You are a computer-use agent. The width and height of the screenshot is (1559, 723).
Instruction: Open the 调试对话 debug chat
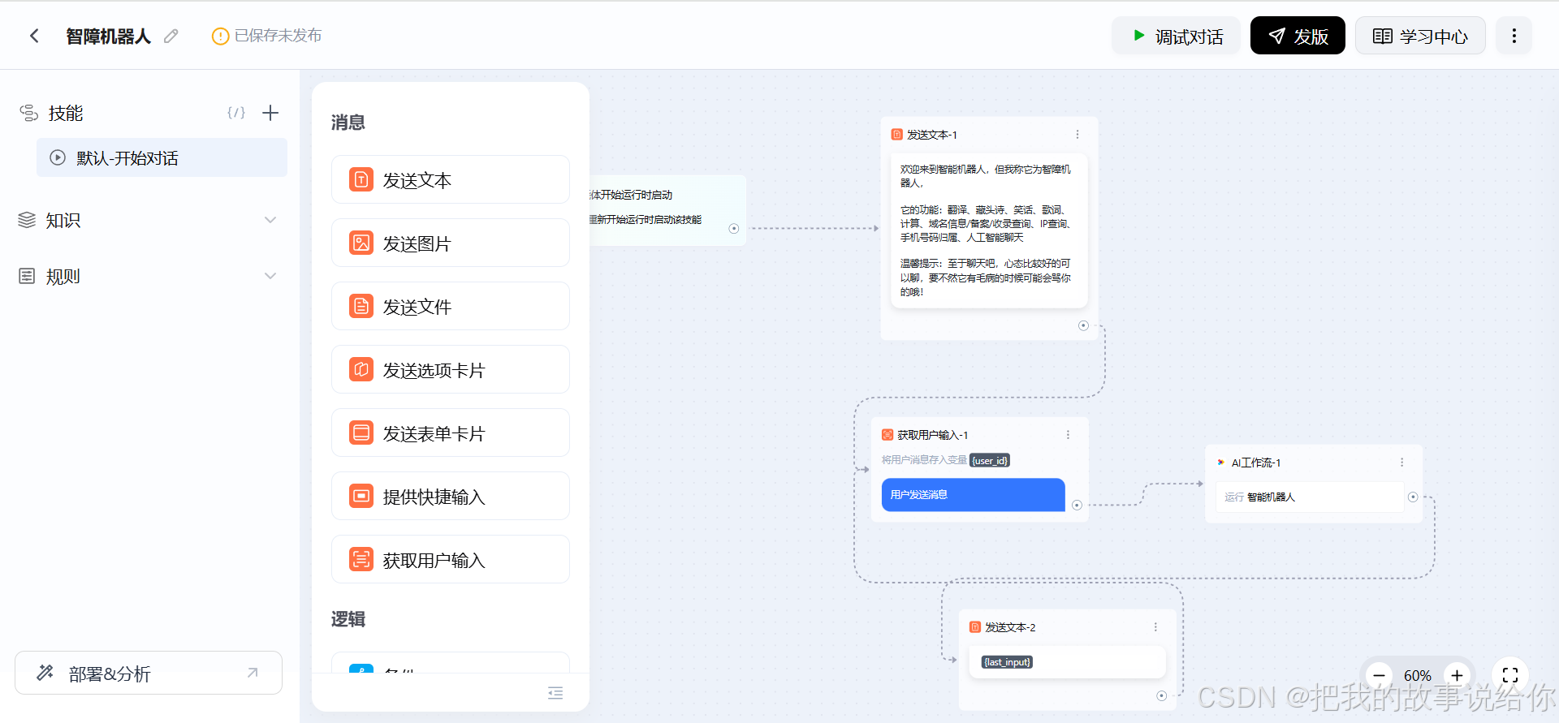point(1176,36)
